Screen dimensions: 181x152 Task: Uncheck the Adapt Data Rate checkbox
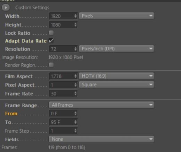(51, 41)
